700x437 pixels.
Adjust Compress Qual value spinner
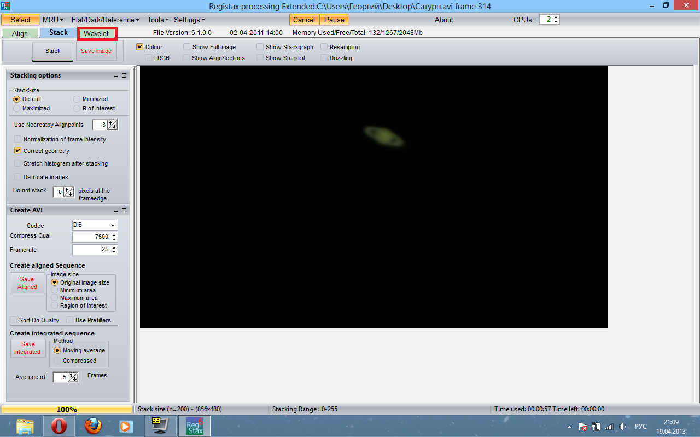(114, 237)
